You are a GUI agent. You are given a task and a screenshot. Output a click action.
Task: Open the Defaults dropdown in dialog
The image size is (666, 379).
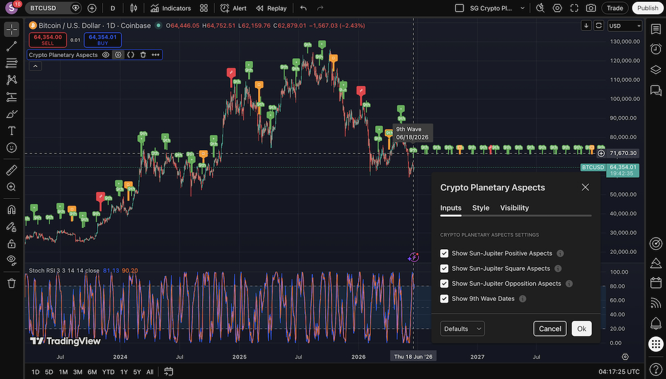click(x=462, y=329)
